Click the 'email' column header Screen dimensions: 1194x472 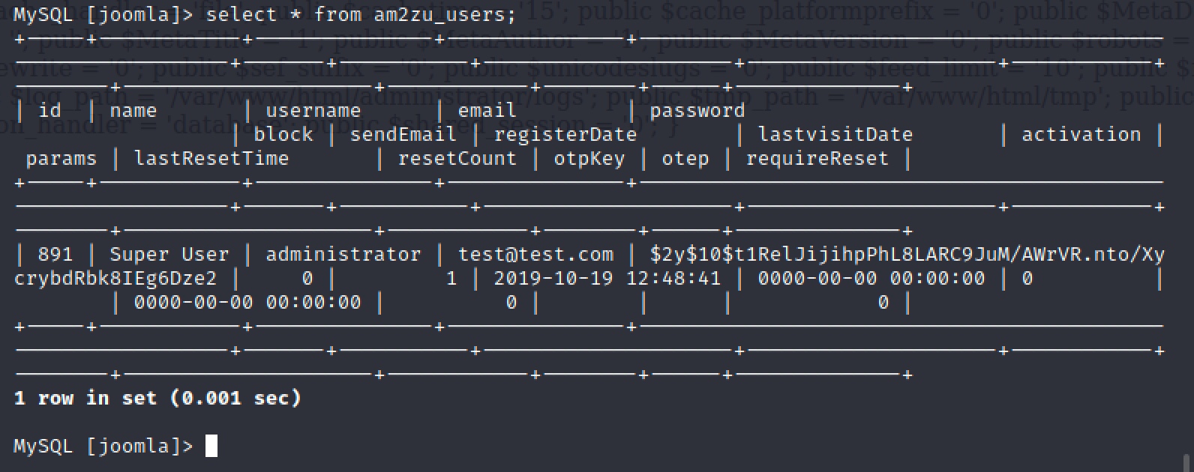tap(487, 111)
